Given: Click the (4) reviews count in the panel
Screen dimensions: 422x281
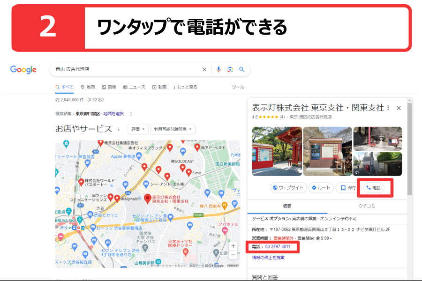Looking at the screenshot, I should point(282,117).
